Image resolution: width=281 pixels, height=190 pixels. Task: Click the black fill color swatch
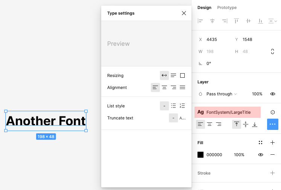[x=200, y=155]
